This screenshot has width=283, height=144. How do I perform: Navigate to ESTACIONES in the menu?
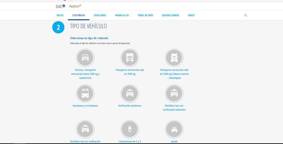100,15
